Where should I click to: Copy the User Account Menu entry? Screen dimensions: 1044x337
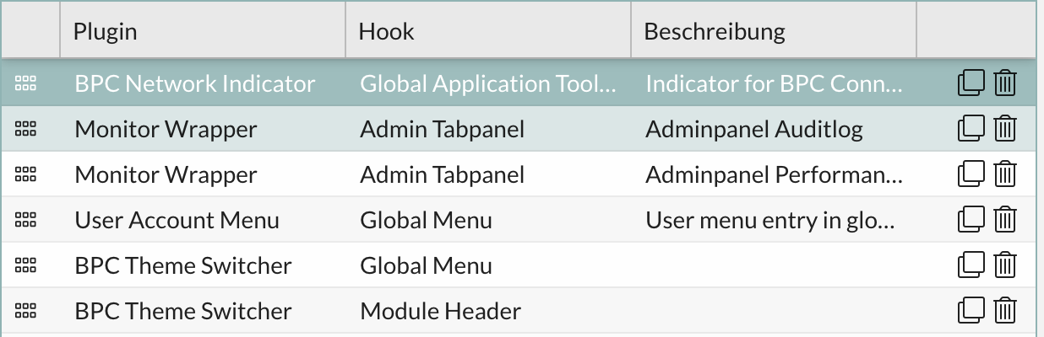(x=971, y=220)
